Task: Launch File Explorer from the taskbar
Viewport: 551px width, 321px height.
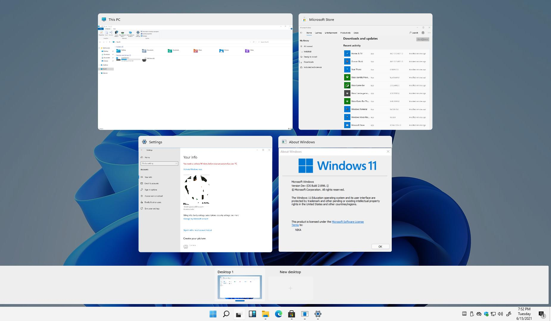Action: [x=265, y=314]
